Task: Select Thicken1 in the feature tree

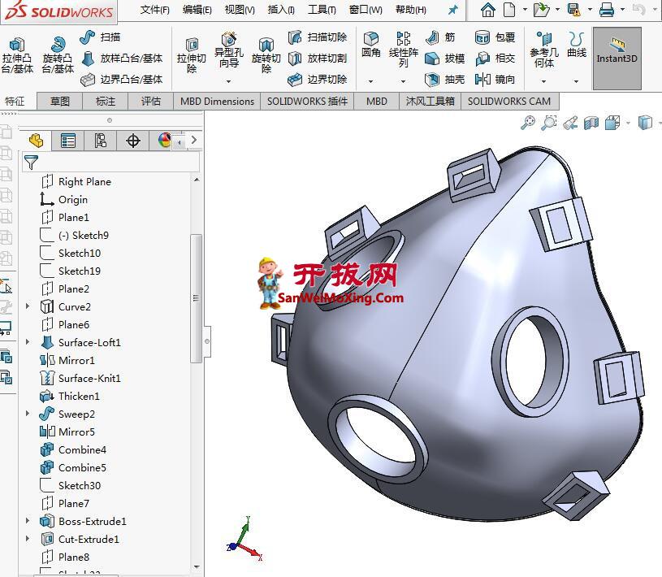Action: pos(79,396)
